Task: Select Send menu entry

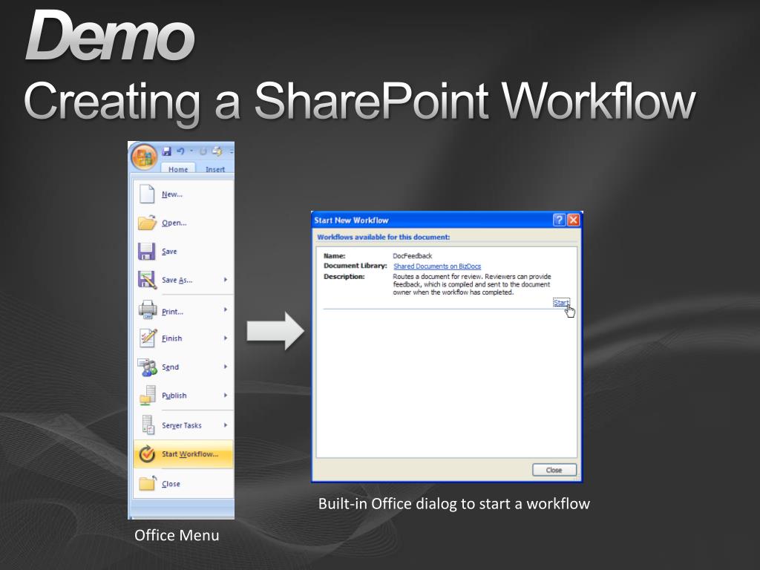Action: (183, 367)
